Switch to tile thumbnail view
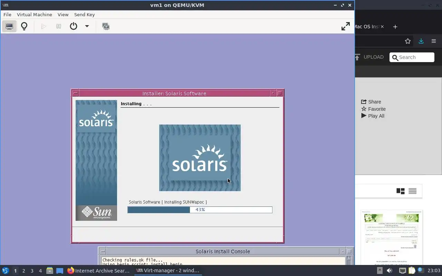Viewport: 442px width, 276px height. [401, 191]
